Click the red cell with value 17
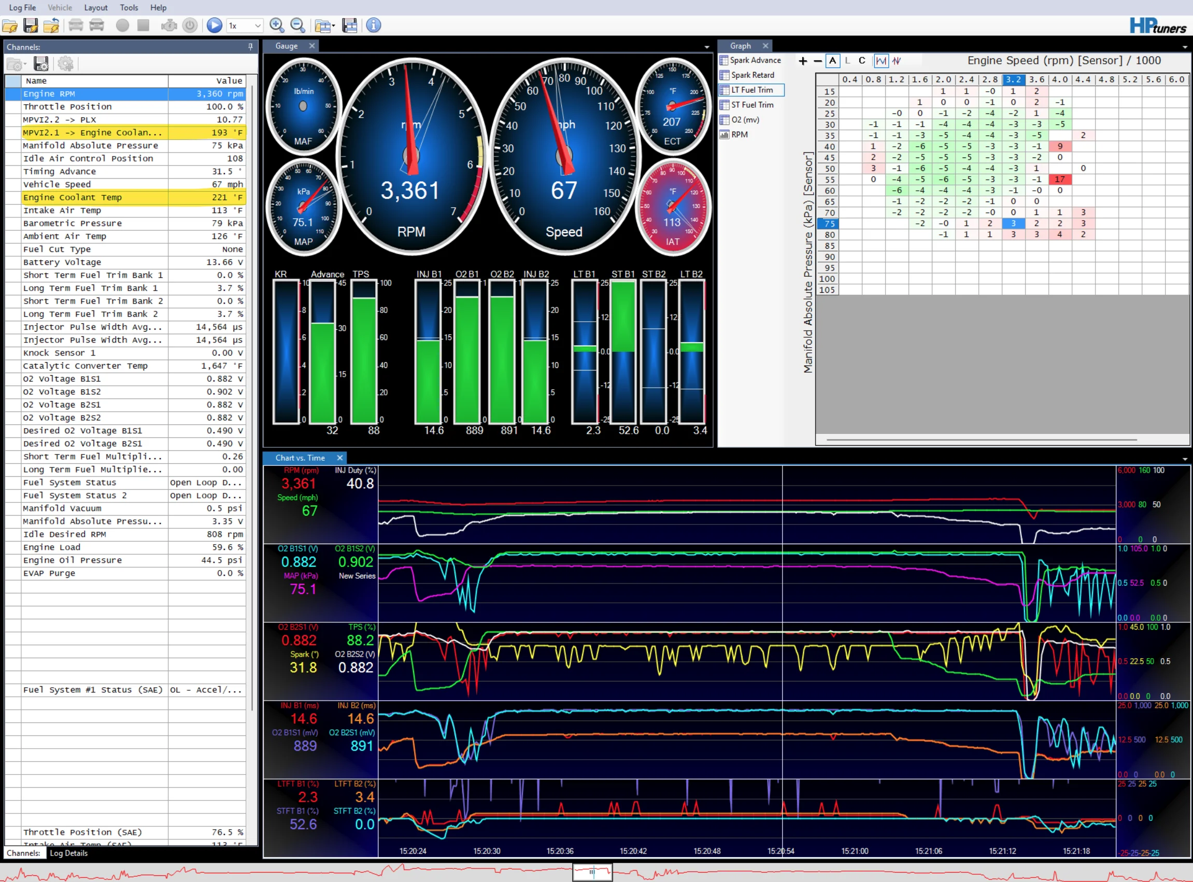This screenshot has width=1193, height=882. click(x=1060, y=179)
